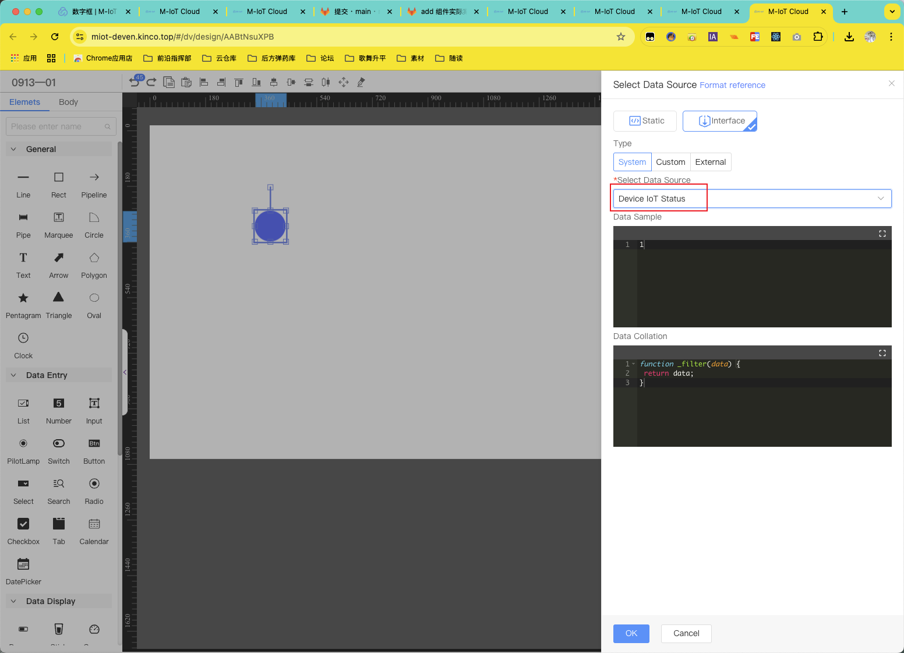904x653 pixels.
Task: Select the Static data source option
Action: pos(645,121)
